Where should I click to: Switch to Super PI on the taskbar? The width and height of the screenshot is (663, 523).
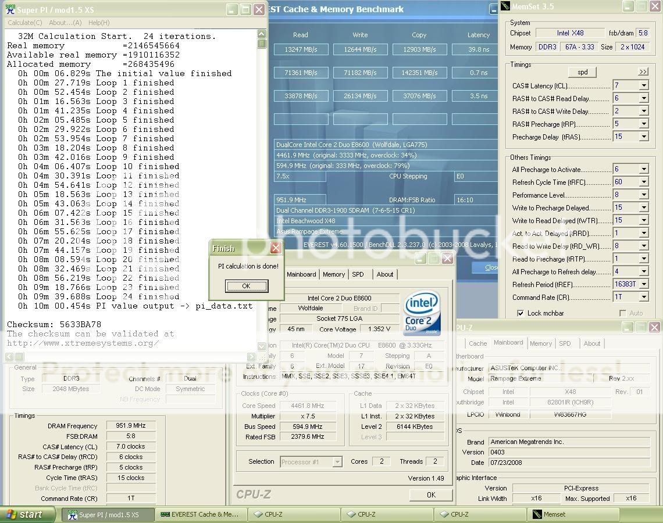(x=108, y=514)
